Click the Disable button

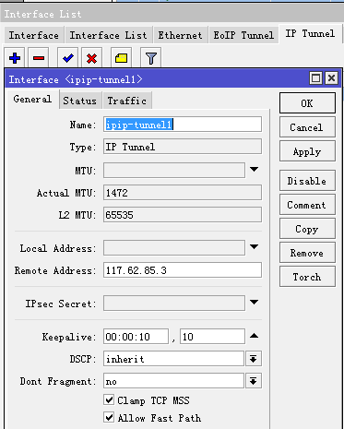tap(307, 181)
